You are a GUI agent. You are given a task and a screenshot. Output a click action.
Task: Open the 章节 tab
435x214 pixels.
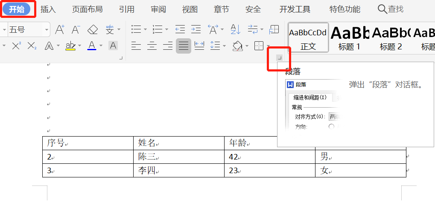(x=222, y=9)
